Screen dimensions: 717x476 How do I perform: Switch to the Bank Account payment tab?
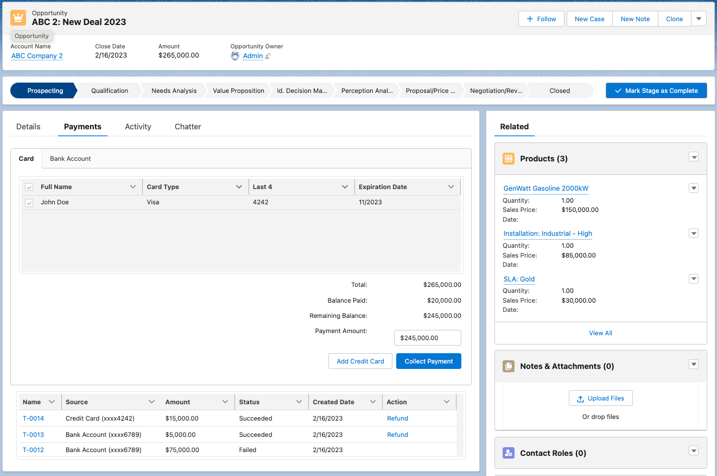click(x=70, y=159)
